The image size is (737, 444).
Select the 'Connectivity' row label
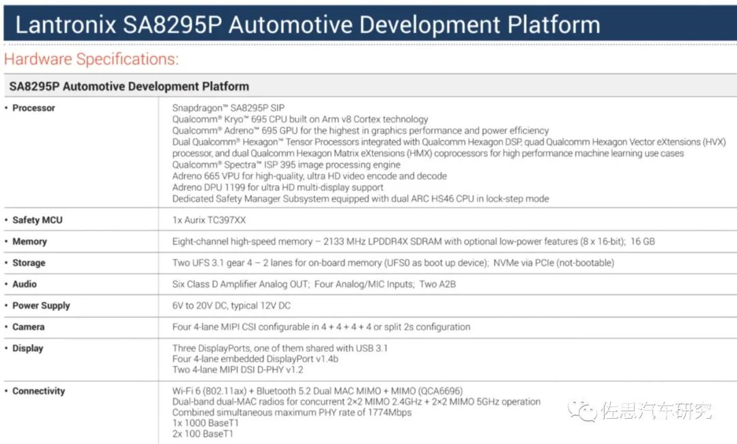38,391
